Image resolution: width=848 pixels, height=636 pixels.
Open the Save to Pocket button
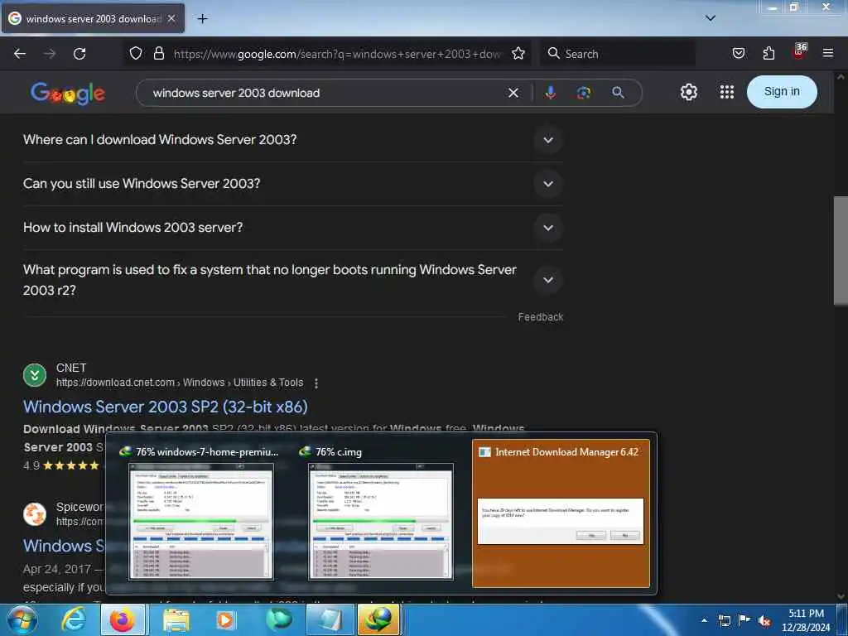click(x=738, y=54)
